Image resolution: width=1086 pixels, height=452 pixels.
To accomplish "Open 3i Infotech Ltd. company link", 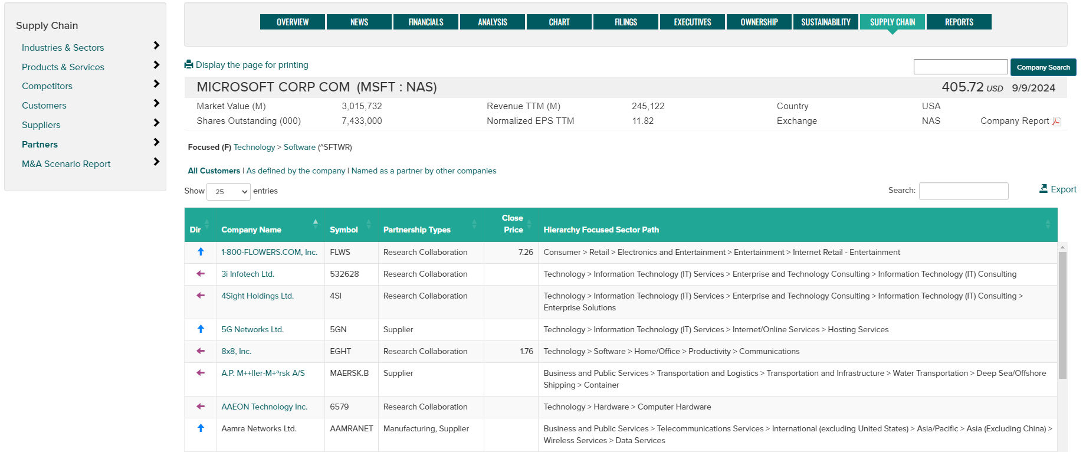I will (248, 274).
